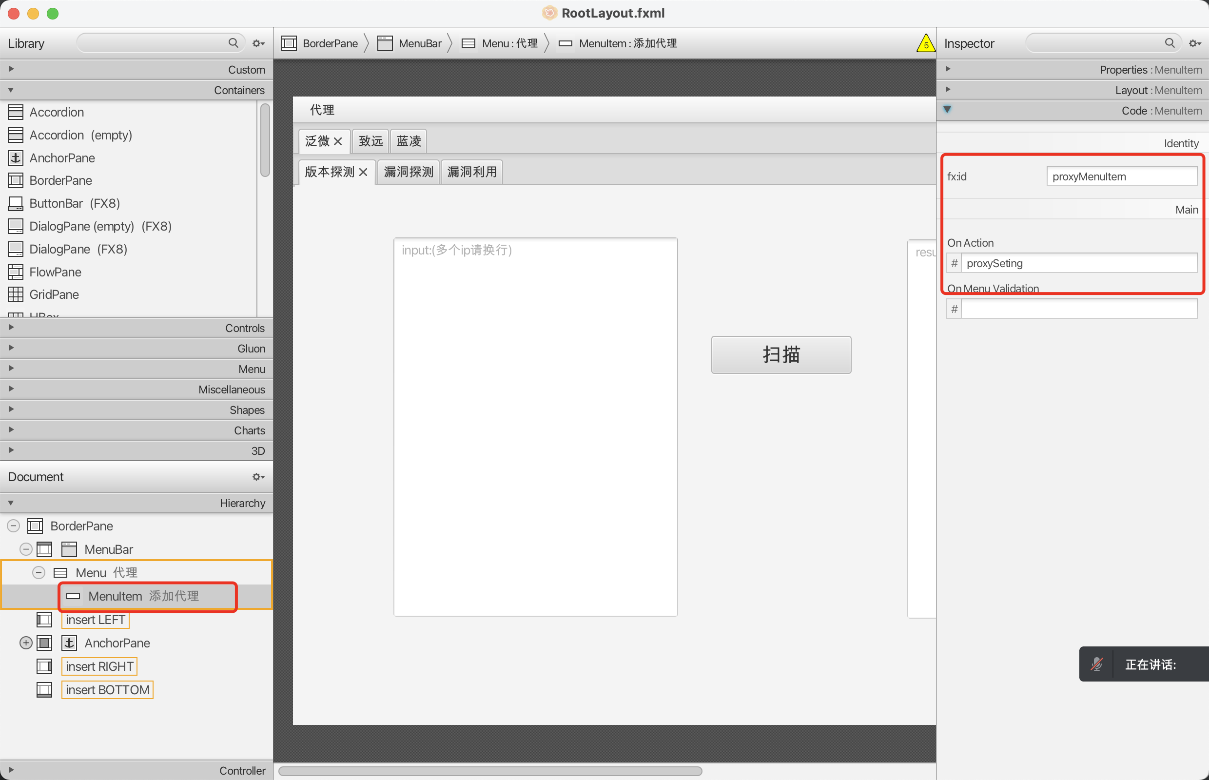Click the MenuItem breadcrumb icon
The image size is (1209, 780).
(x=565, y=43)
